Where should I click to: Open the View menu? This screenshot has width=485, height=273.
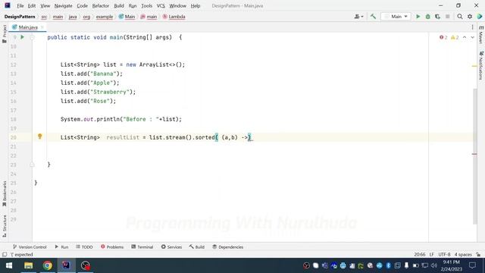(x=45, y=6)
